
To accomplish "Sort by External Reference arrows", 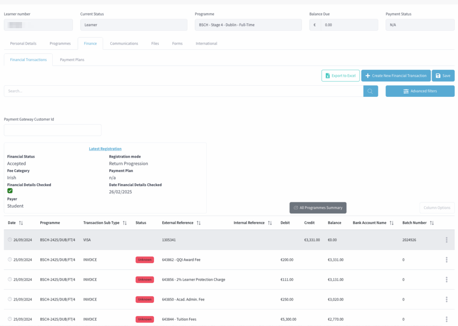I will (x=199, y=223).
